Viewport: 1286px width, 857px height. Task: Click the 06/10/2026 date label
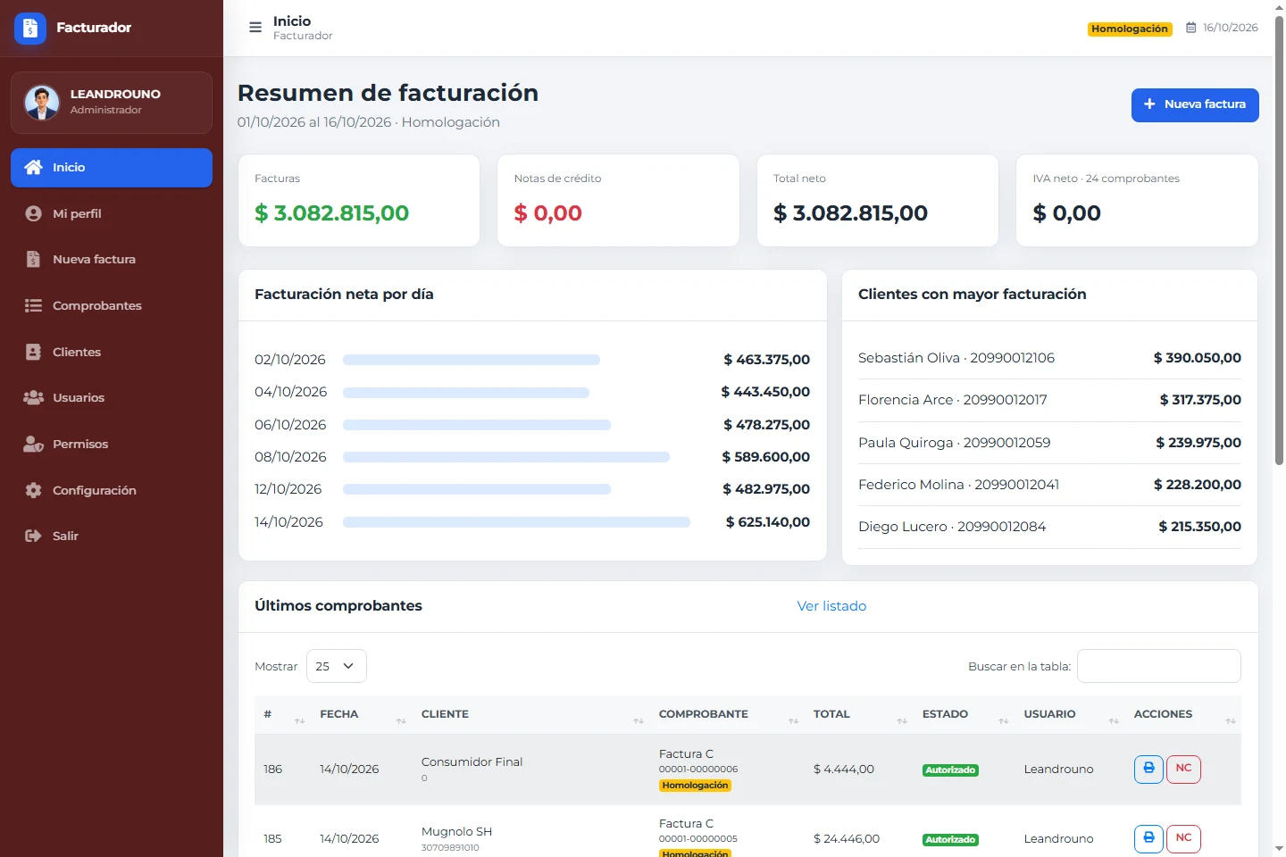coord(290,425)
